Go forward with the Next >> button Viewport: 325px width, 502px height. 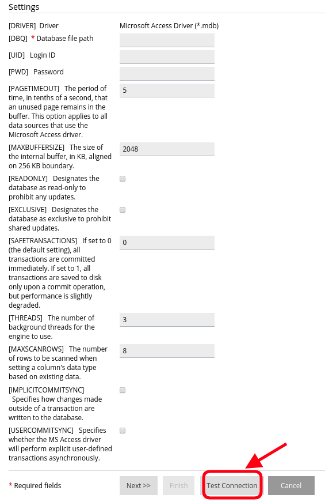[139, 485]
